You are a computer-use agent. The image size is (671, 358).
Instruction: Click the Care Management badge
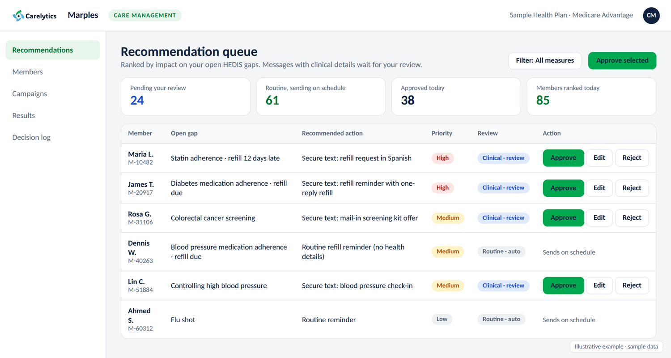(x=145, y=15)
